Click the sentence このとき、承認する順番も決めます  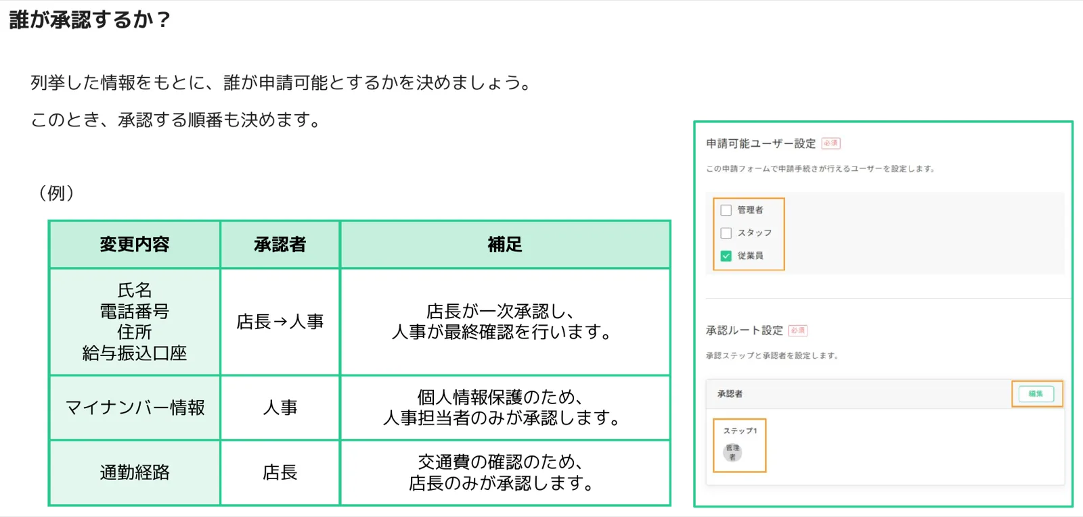click(x=177, y=120)
